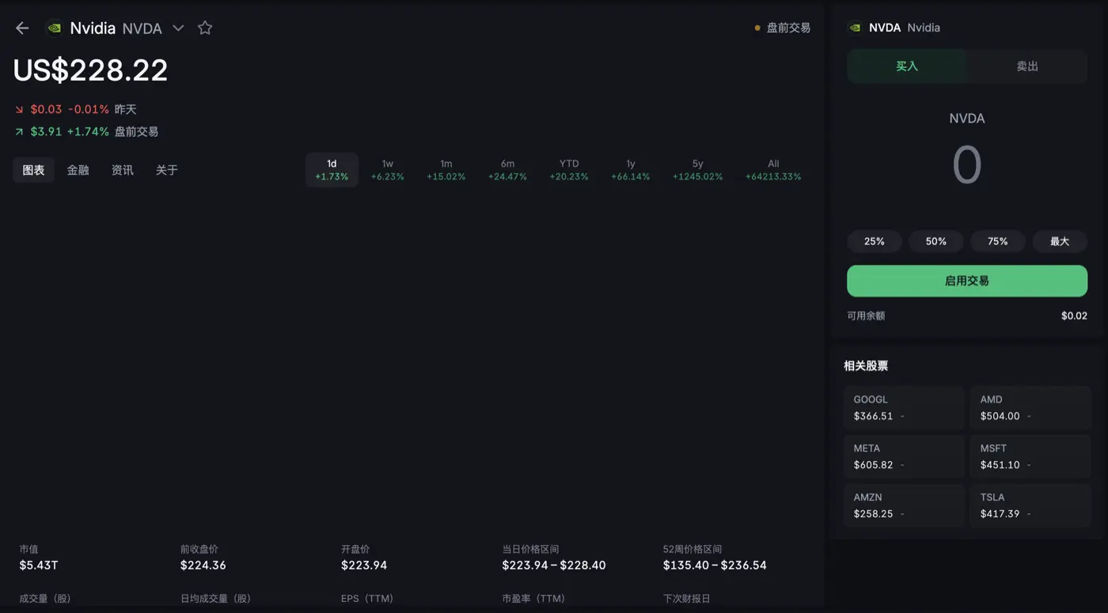Click the Nvidia logo in trade panel
The image size is (1108, 613).
click(x=855, y=28)
